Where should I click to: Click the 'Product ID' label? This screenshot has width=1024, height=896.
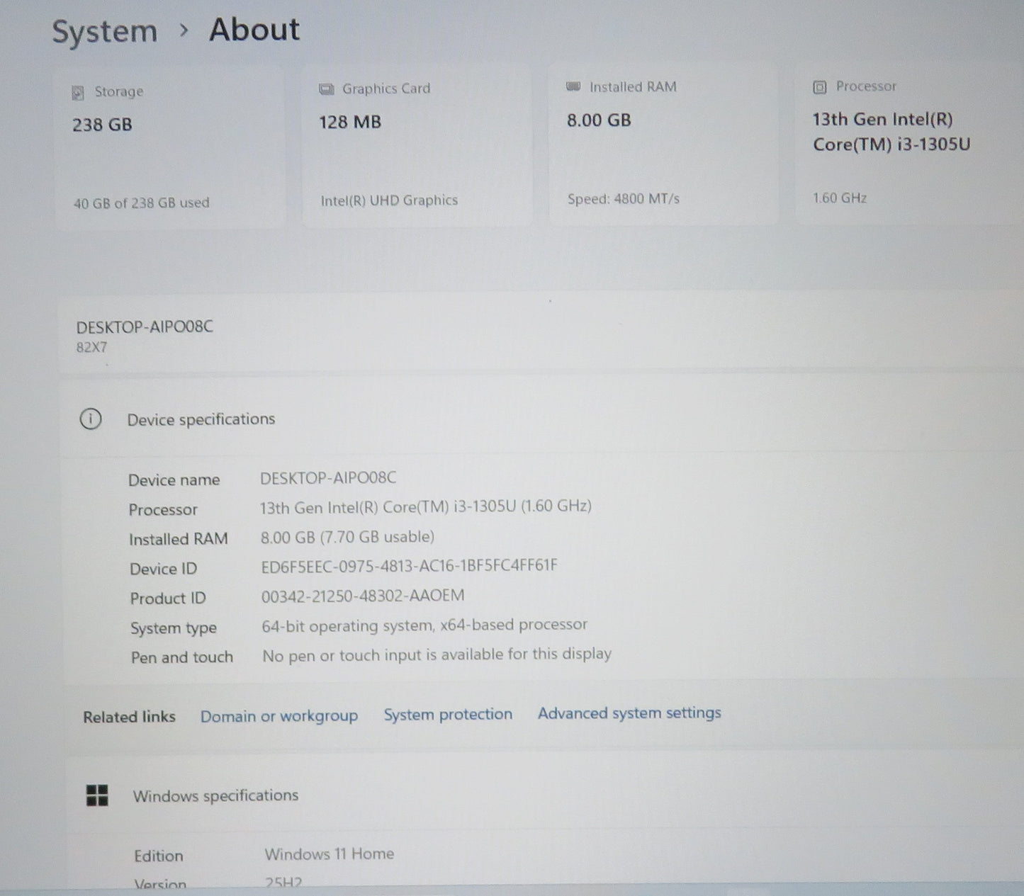168,599
